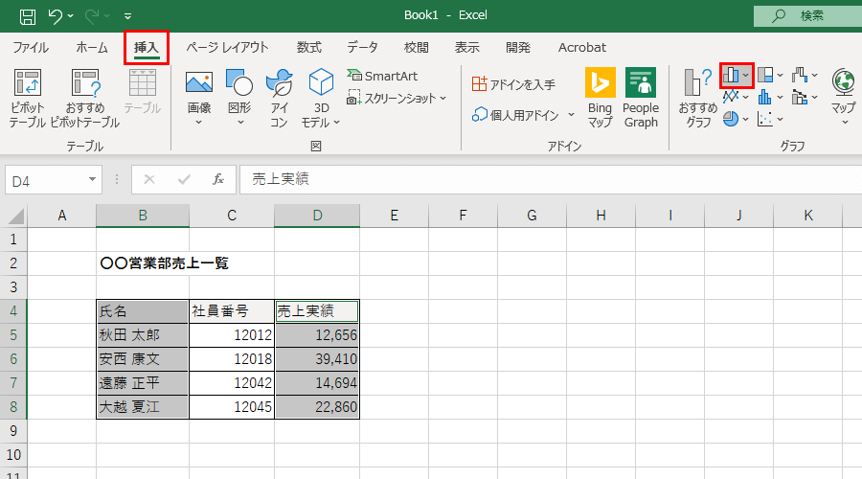Insert a ピボットテーブル
The width and height of the screenshot is (862, 479).
28,99
